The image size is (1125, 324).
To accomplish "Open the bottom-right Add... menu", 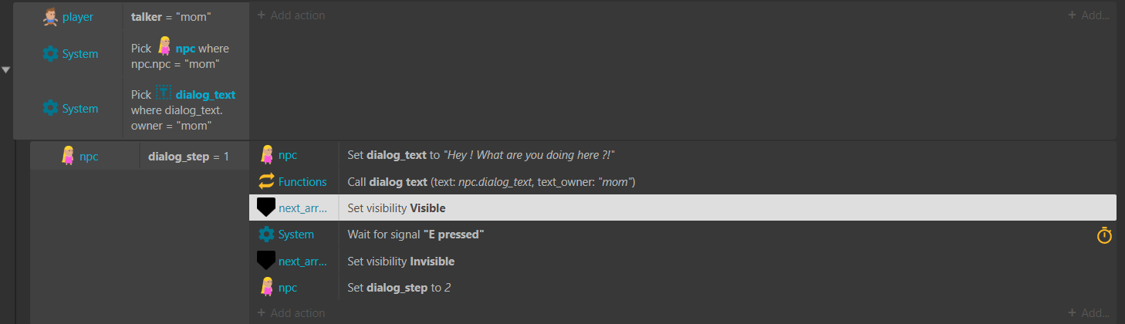I will pos(1088,313).
